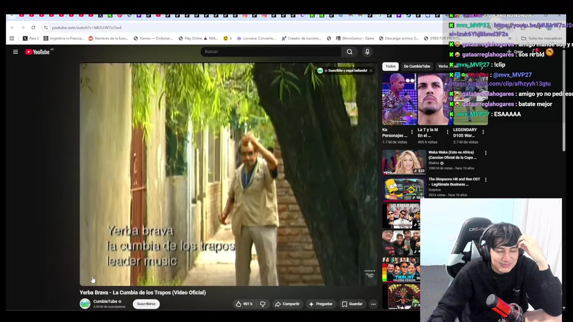Expand the bookmarks overflow chevron
The image size is (573, 322).
(509, 38)
